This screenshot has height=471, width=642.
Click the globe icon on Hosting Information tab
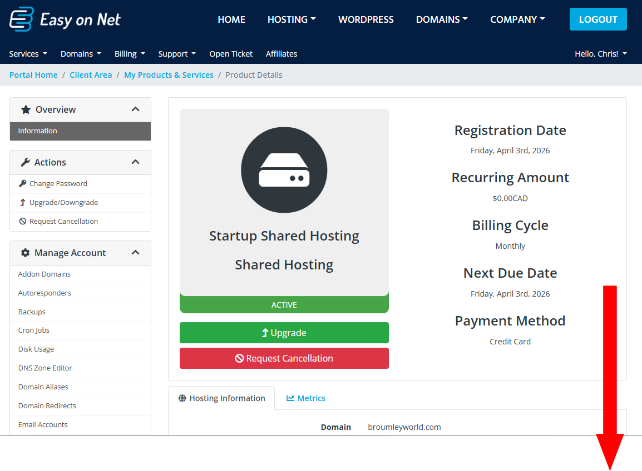183,398
